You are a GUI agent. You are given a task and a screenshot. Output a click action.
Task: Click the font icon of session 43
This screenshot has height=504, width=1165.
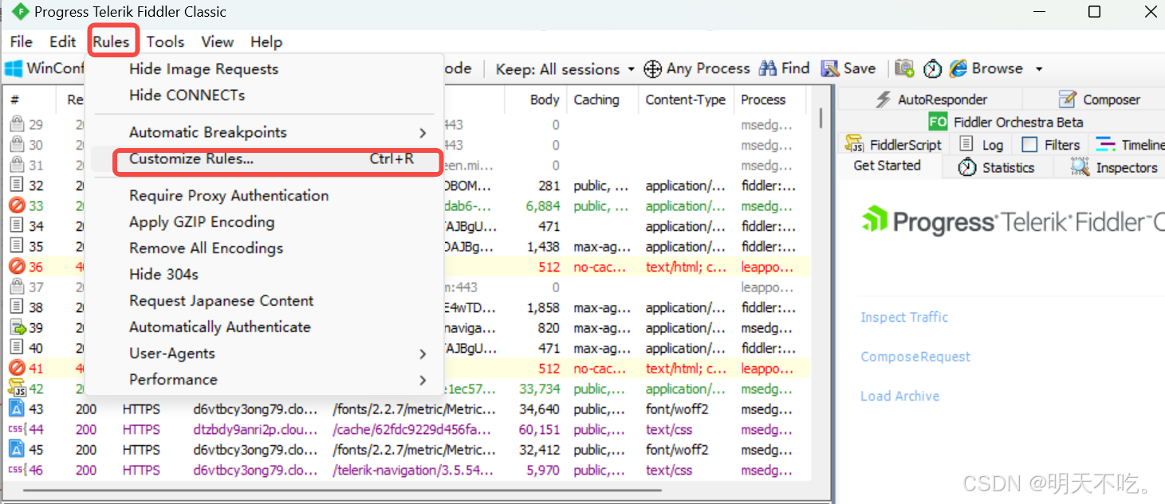(x=17, y=409)
